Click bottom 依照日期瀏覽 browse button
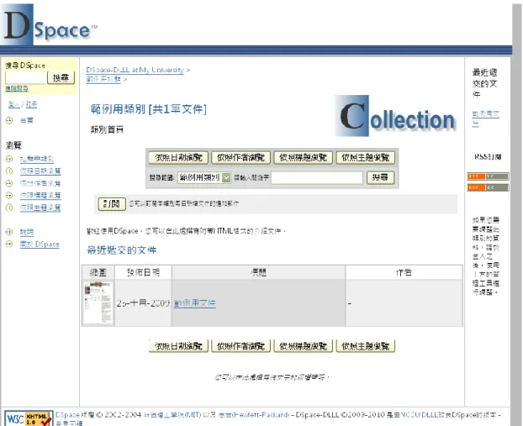Screen dimensions: 523x426 coord(178,346)
